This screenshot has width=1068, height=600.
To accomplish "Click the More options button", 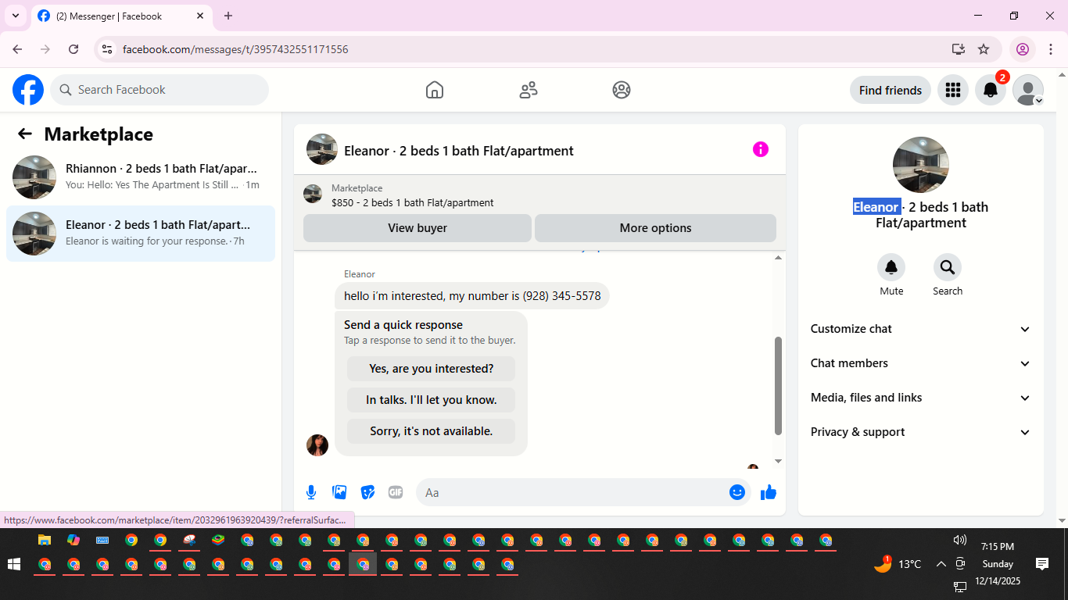I will coord(655,228).
